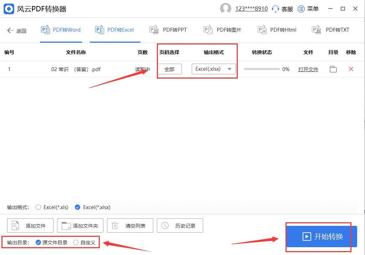Image resolution: width=365 pixels, height=255 pixels.
Task: Select Excel(*.xls) output format radio
Action: (38, 207)
